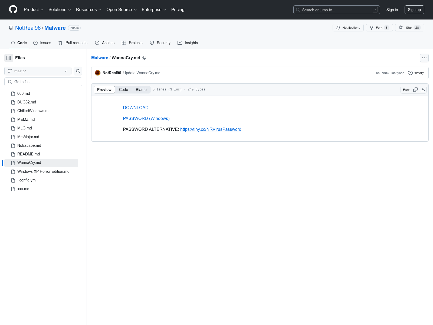
Task: Click Malware breadcrumb link
Action: coord(100,58)
